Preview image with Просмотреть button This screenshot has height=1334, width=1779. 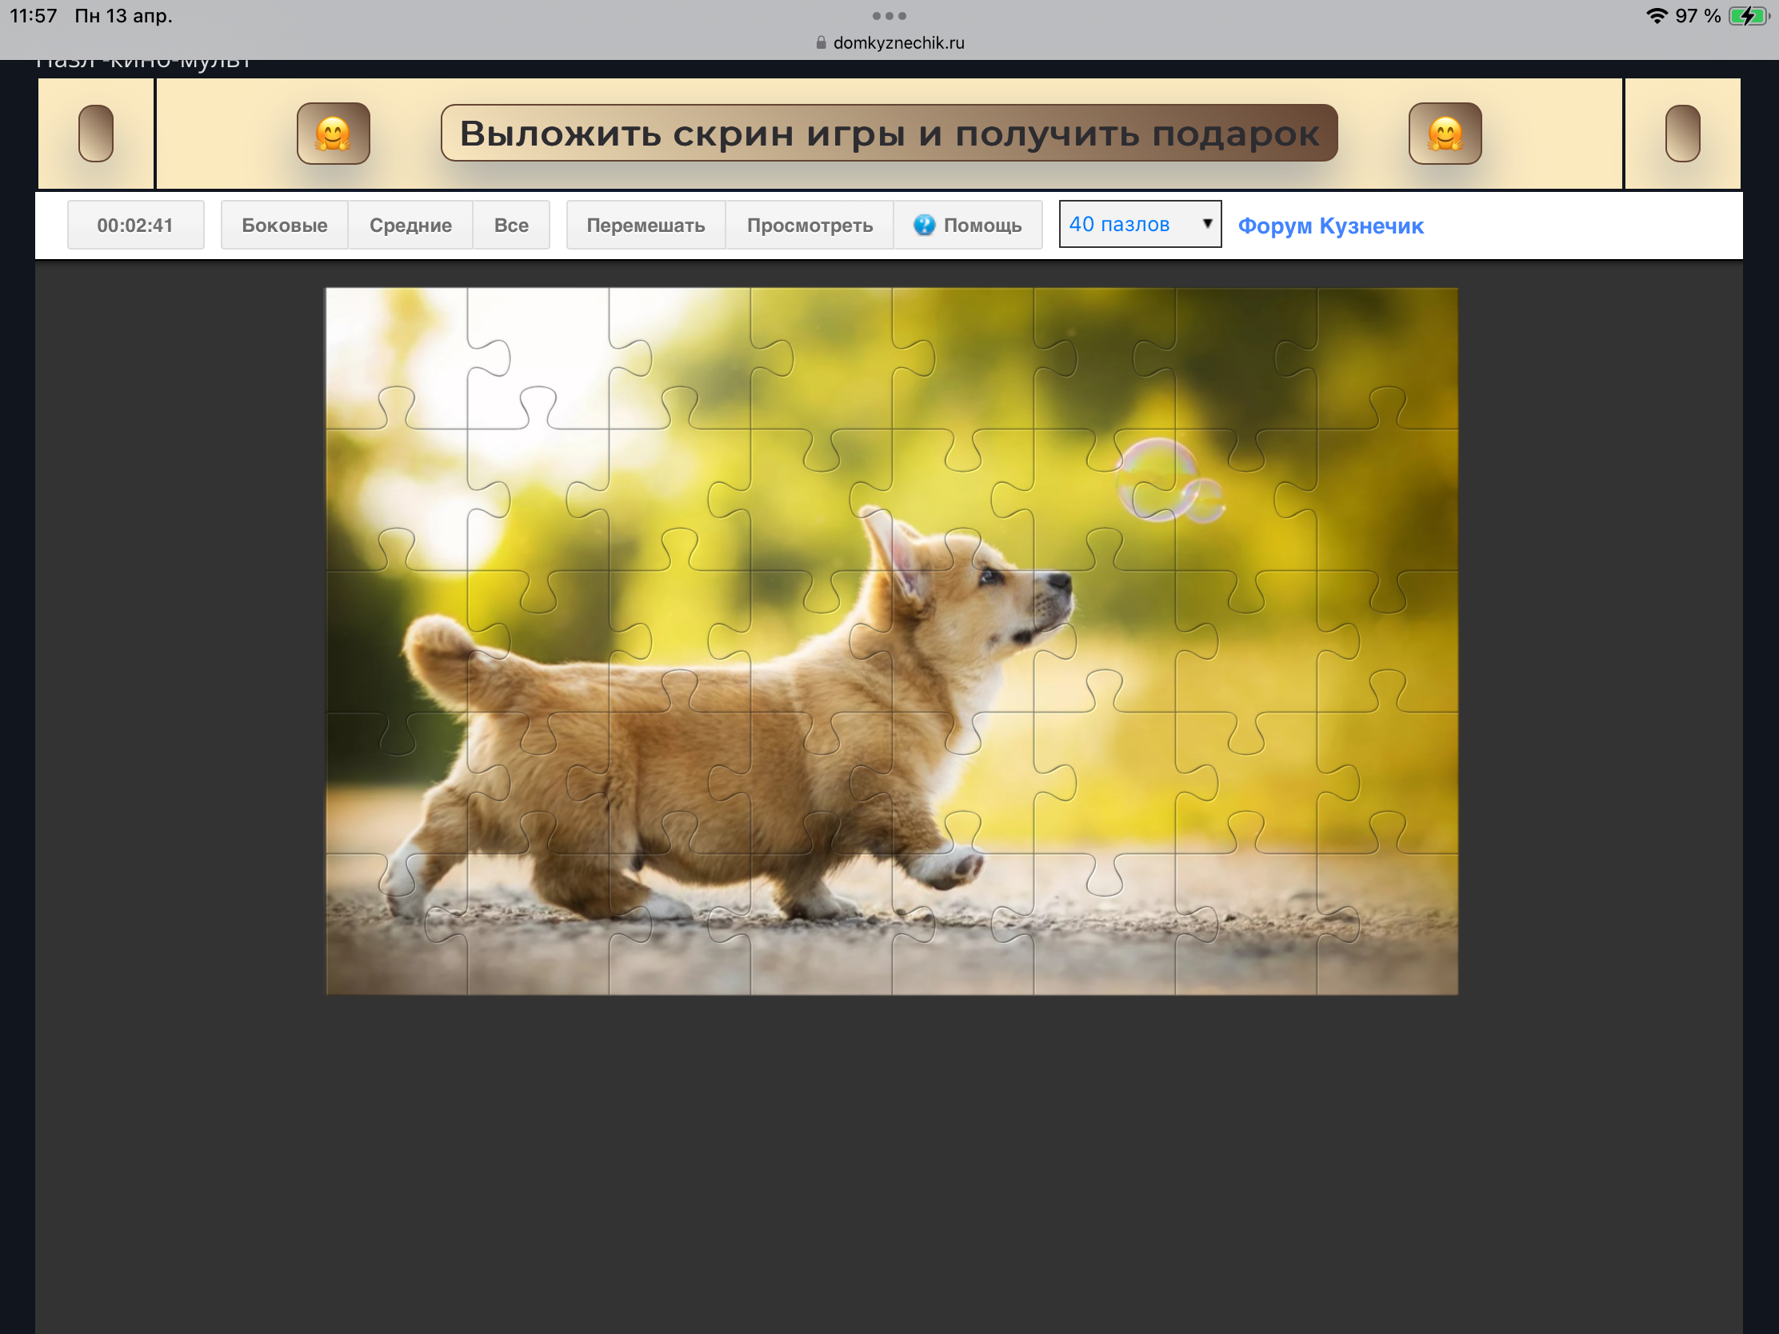(x=809, y=226)
